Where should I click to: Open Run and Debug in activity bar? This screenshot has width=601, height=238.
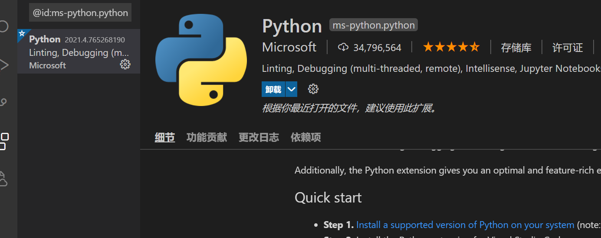(4, 65)
